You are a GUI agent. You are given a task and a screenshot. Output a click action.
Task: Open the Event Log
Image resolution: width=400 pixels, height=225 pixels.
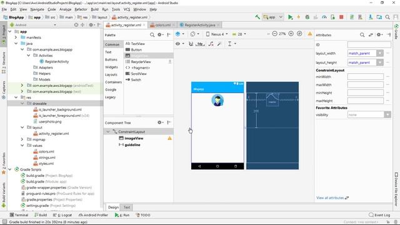click(379, 215)
